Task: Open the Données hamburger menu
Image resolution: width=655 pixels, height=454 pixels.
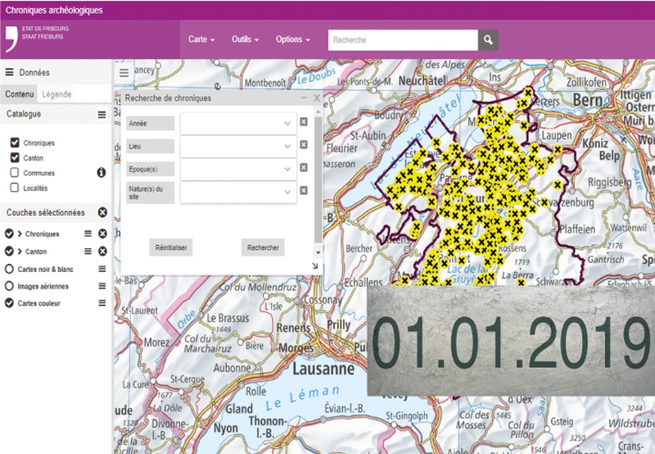Action: pyautogui.click(x=9, y=72)
